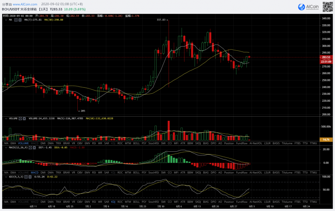
Task: Close the MACD(12,26,9) panel X icon
Action: coord(34,148)
